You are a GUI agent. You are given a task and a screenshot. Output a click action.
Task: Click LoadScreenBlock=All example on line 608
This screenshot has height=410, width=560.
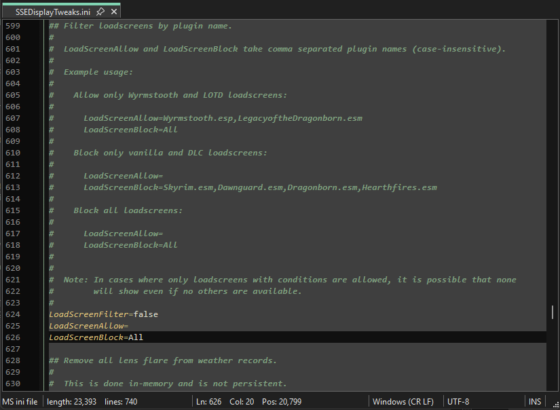[x=131, y=130]
